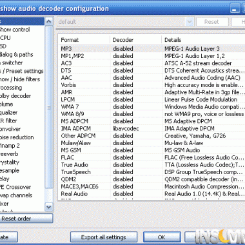Open 'dialog & paths' sidebar page
This screenshot has height=245, width=245.
click(16, 55)
